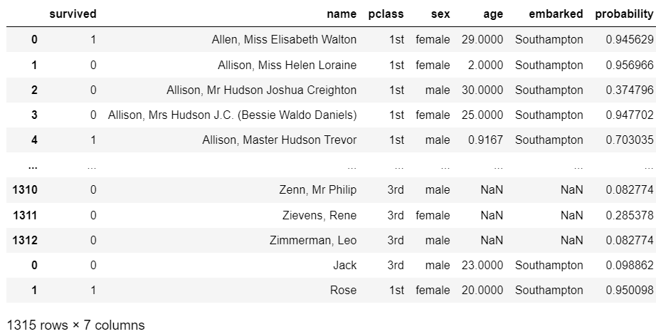
Task: Select the name cell 'Allen, Miss Elisabeth Walton'
Action: click(x=284, y=40)
